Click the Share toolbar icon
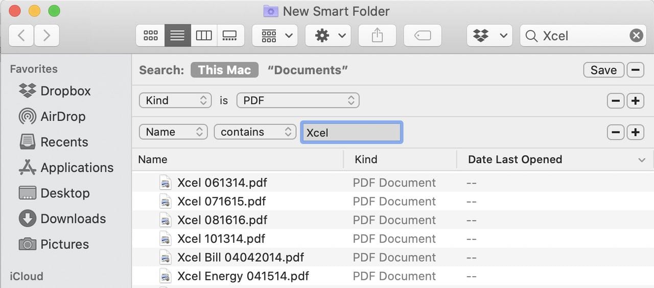This screenshot has height=288, width=654. tap(377, 36)
